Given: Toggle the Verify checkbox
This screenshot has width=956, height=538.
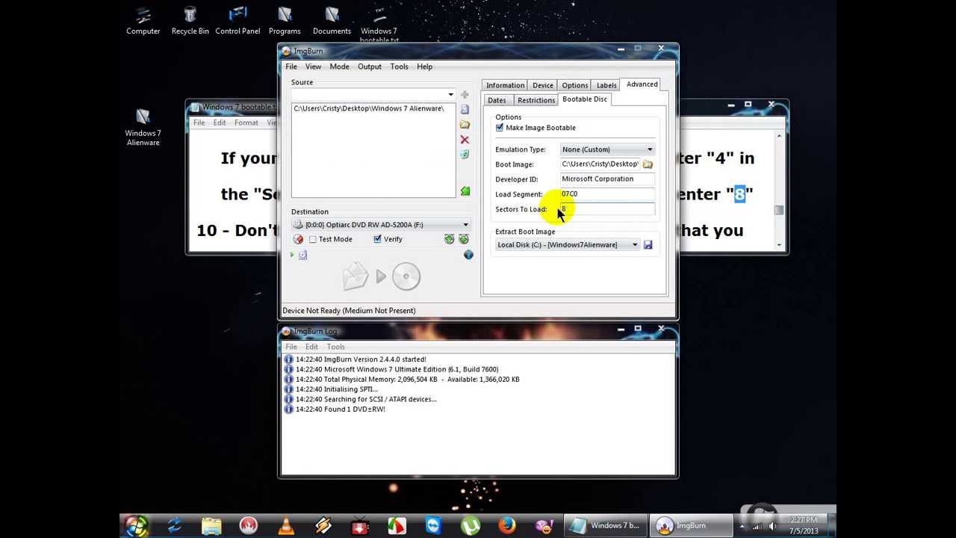Looking at the screenshot, I should click(377, 239).
